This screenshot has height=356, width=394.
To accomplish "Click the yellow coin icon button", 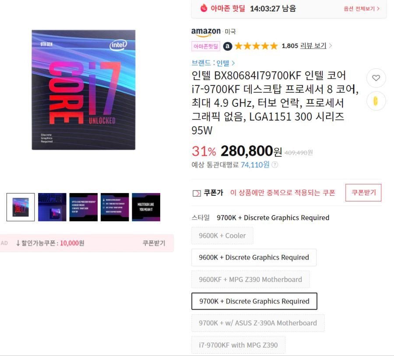I will click(x=376, y=101).
